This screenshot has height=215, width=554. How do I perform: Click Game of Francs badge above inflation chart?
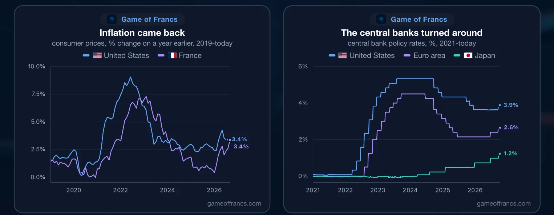pyautogui.click(x=142, y=19)
